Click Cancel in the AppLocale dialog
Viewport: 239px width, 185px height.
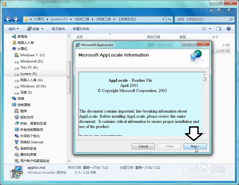pos(143,146)
